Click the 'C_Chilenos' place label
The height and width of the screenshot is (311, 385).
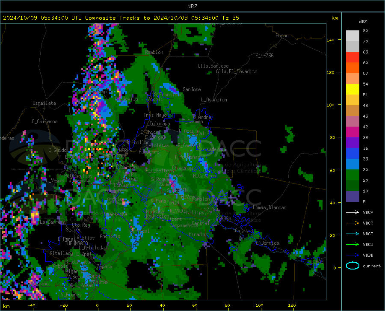44,121
